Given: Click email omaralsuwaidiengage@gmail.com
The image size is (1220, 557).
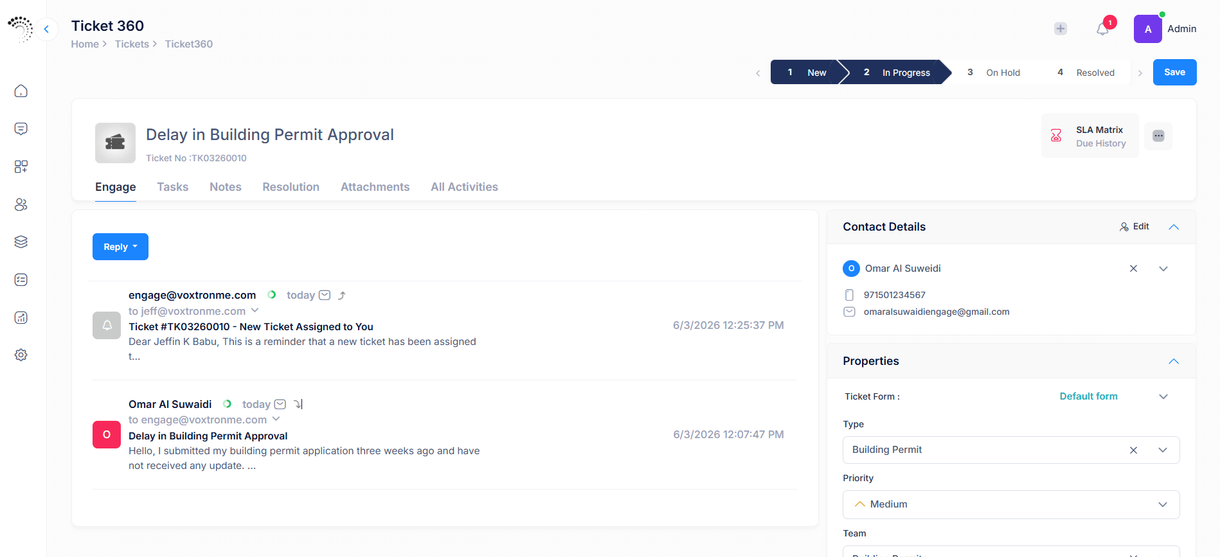Looking at the screenshot, I should click(x=937, y=312).
